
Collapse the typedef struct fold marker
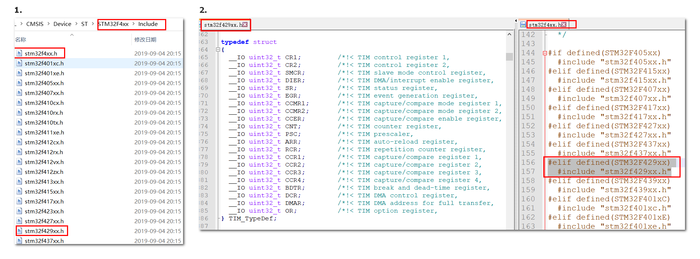point(218,50)
